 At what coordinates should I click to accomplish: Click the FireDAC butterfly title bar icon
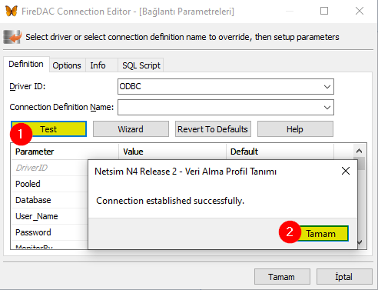12,12
